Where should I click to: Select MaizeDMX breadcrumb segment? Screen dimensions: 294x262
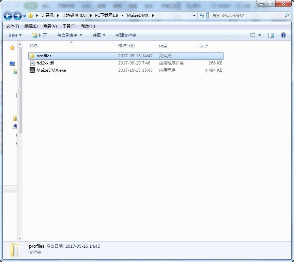click(138, 15)
